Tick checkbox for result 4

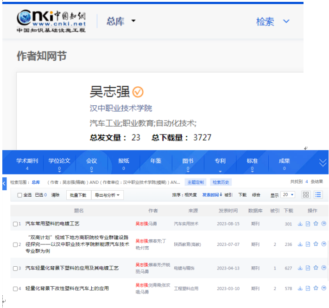[15, 289]
